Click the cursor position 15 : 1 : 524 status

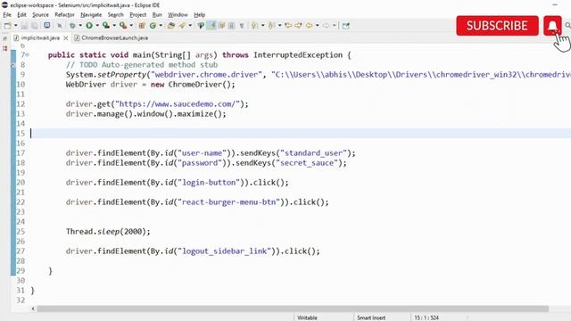(x=426, y=317)
